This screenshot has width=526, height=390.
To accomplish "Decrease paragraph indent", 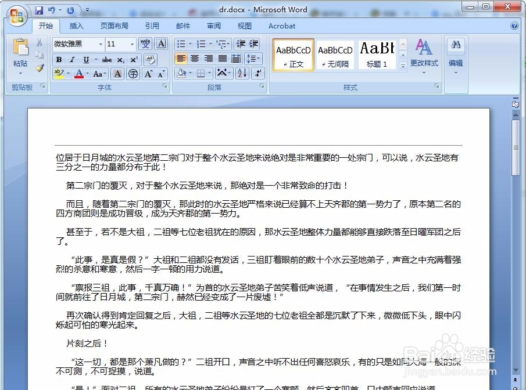I will 241,44.
